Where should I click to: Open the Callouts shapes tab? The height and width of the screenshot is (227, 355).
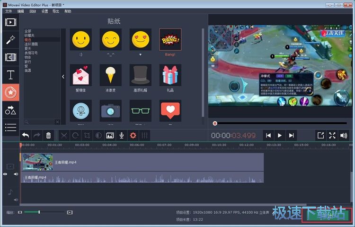point(10,110)
